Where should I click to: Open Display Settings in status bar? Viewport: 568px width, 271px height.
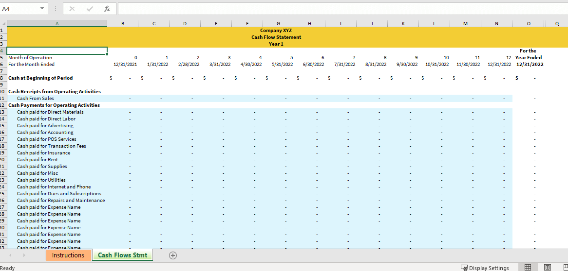coord(485,268)
